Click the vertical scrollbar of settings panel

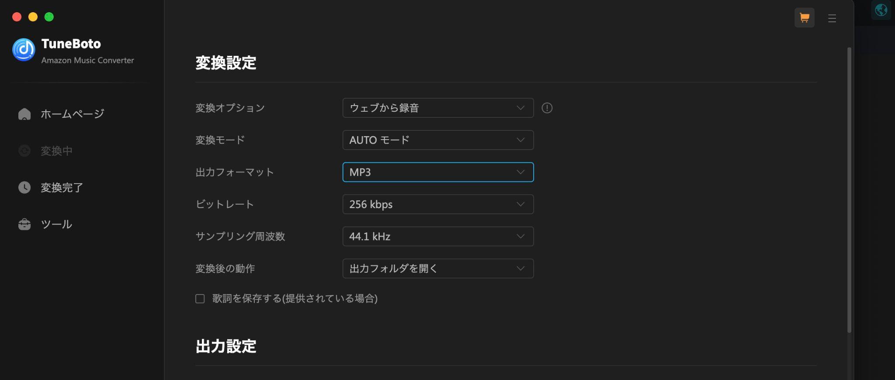(849, 190)
